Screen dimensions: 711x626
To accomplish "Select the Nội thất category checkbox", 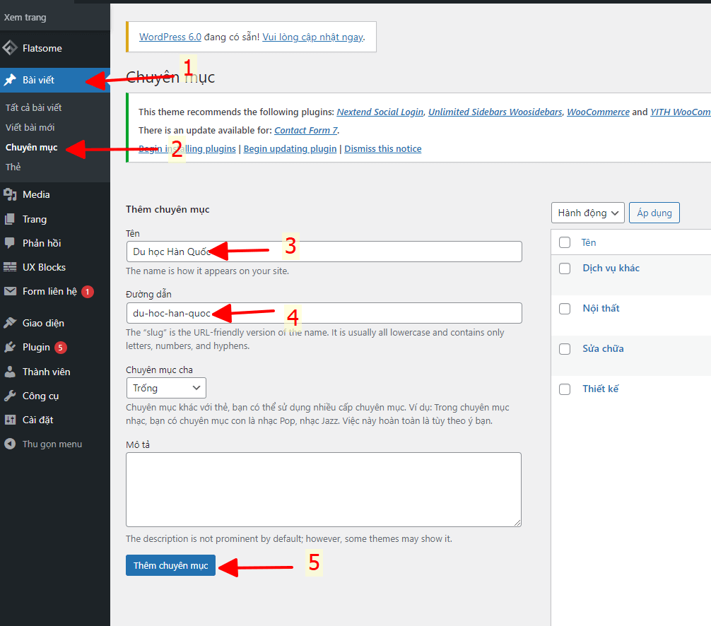I will pos(565,309).
